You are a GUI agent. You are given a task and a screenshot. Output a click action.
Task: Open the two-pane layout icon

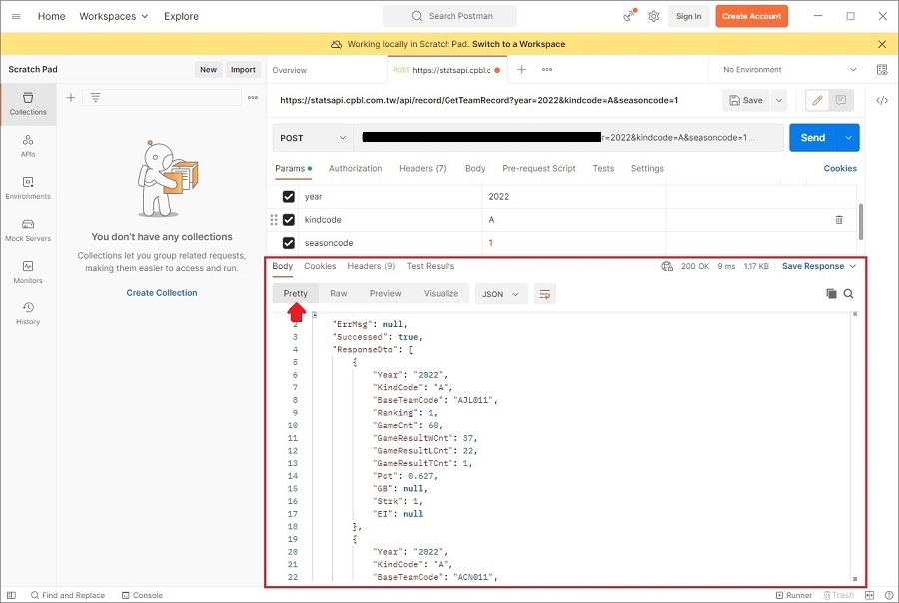click(869, 596)
